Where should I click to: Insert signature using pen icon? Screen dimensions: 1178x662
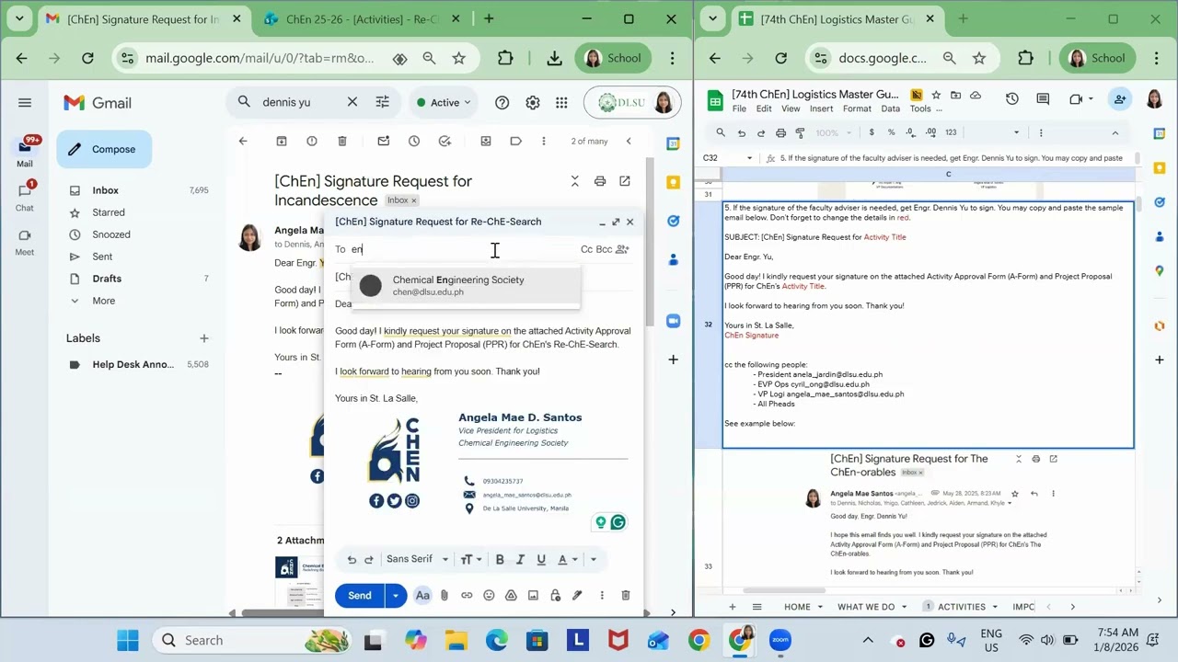(x=577, y=596)
